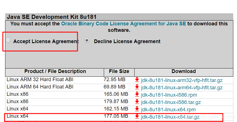Click Linux x64 label in 177.05 MB row
237x122 pixels.
point(18,116)
